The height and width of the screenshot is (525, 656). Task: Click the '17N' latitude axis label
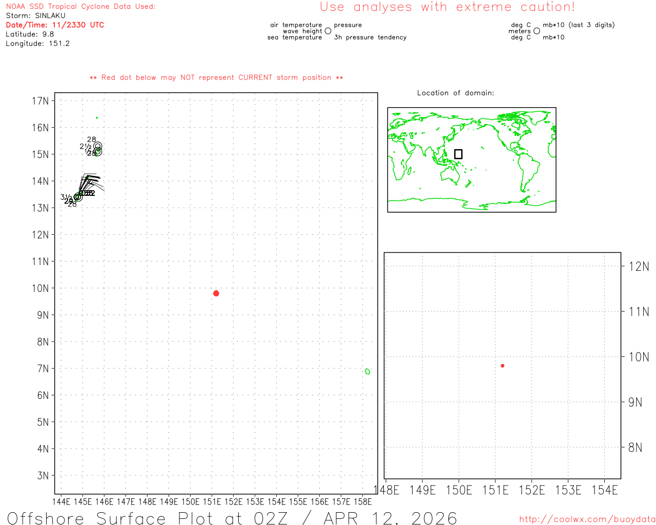point(40,100)
